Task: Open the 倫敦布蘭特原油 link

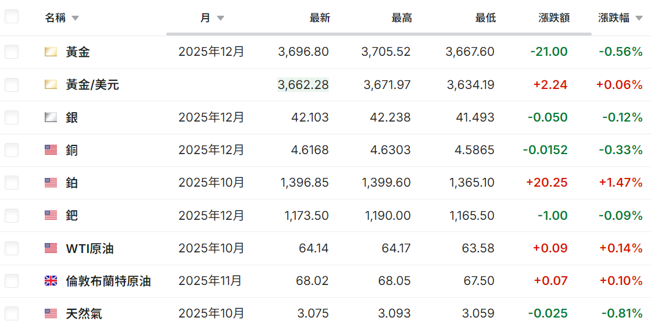Action: [108, 281]
